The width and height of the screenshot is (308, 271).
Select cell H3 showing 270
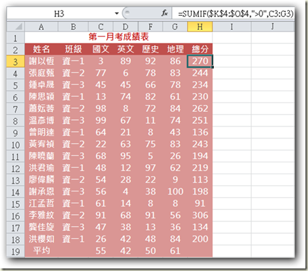(200, 61)
